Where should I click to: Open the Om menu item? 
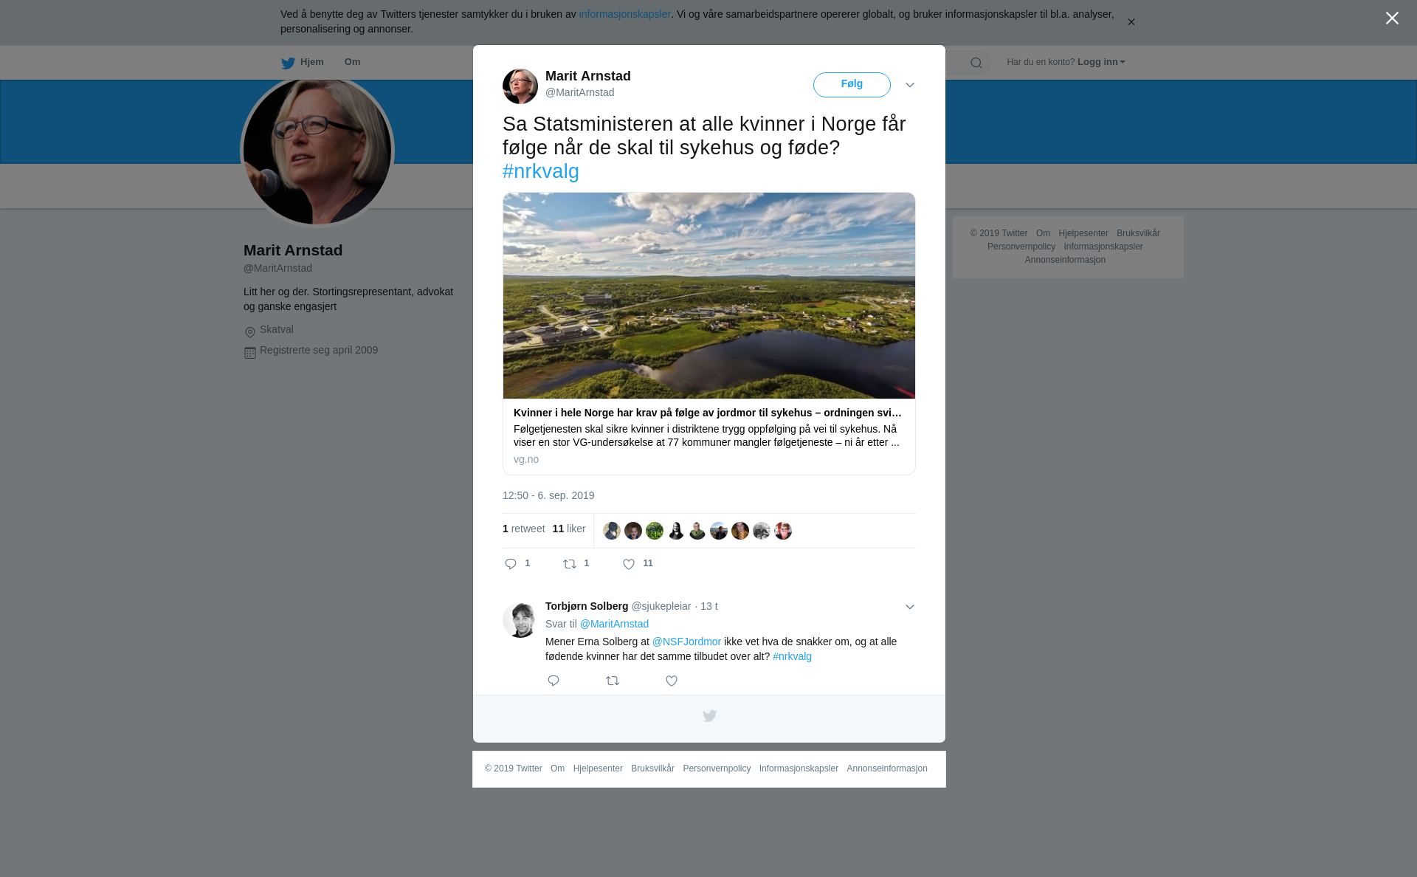point(352,62)
